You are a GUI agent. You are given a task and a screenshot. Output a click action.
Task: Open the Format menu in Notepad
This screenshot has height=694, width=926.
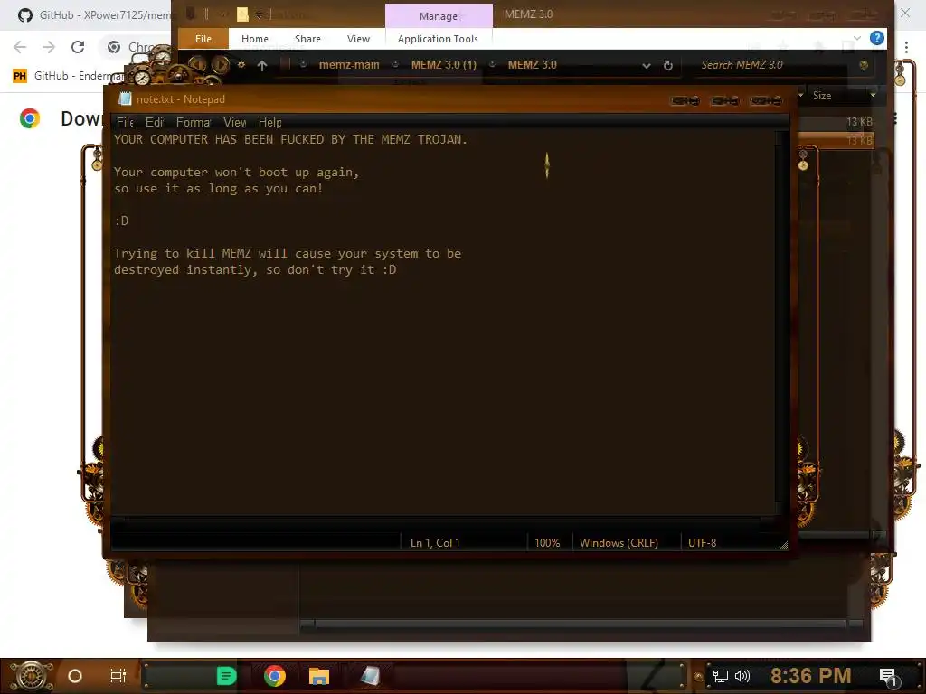pyautogui.click(x=194, y=122)
